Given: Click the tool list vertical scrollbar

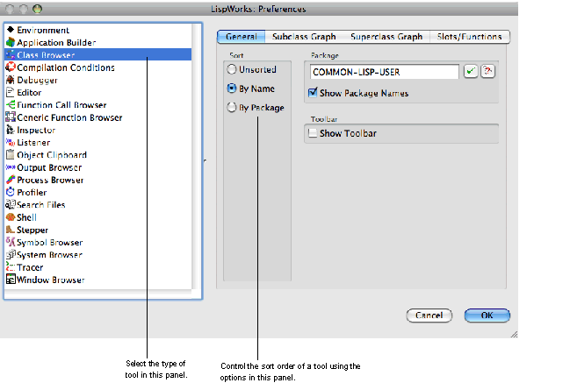Looking at the screenshot, I should pos(197,156).
